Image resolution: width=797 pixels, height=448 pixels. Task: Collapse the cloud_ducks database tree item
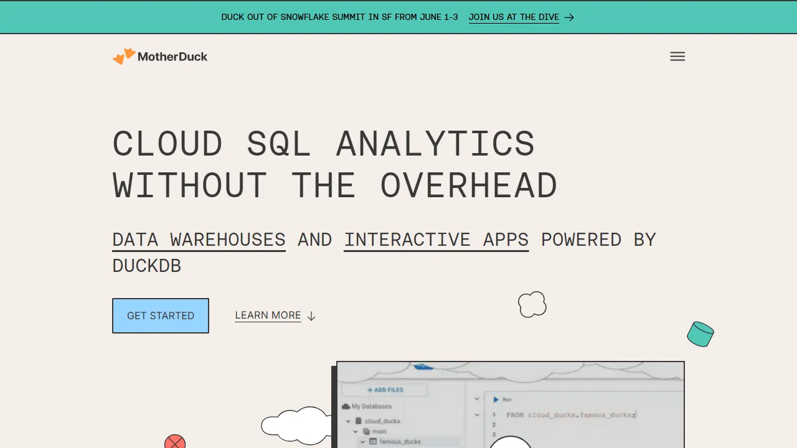point(349,421)
